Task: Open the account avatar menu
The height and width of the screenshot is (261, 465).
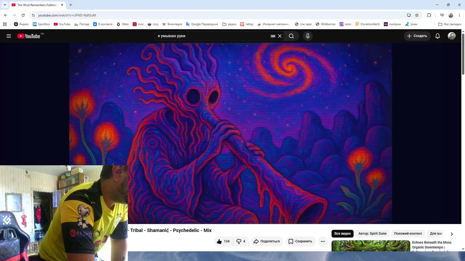Action: click(452, 36)
